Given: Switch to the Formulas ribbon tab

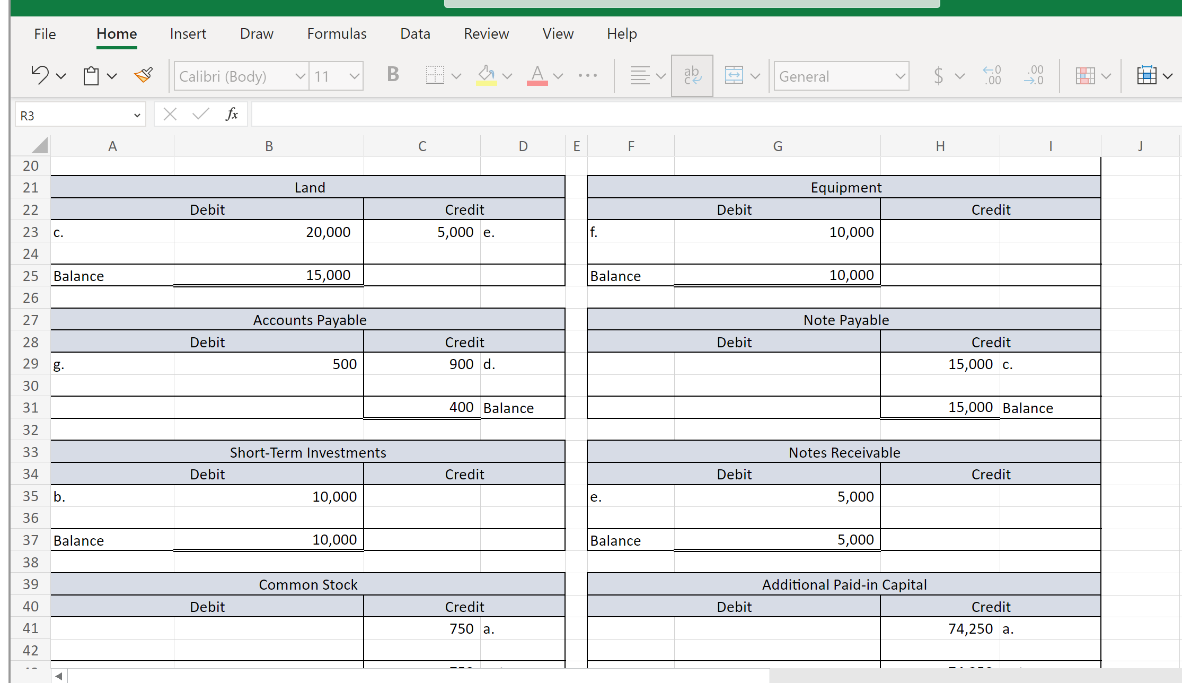Looking at the screenshot, I should pyautogui.click(x=337, y=33).
